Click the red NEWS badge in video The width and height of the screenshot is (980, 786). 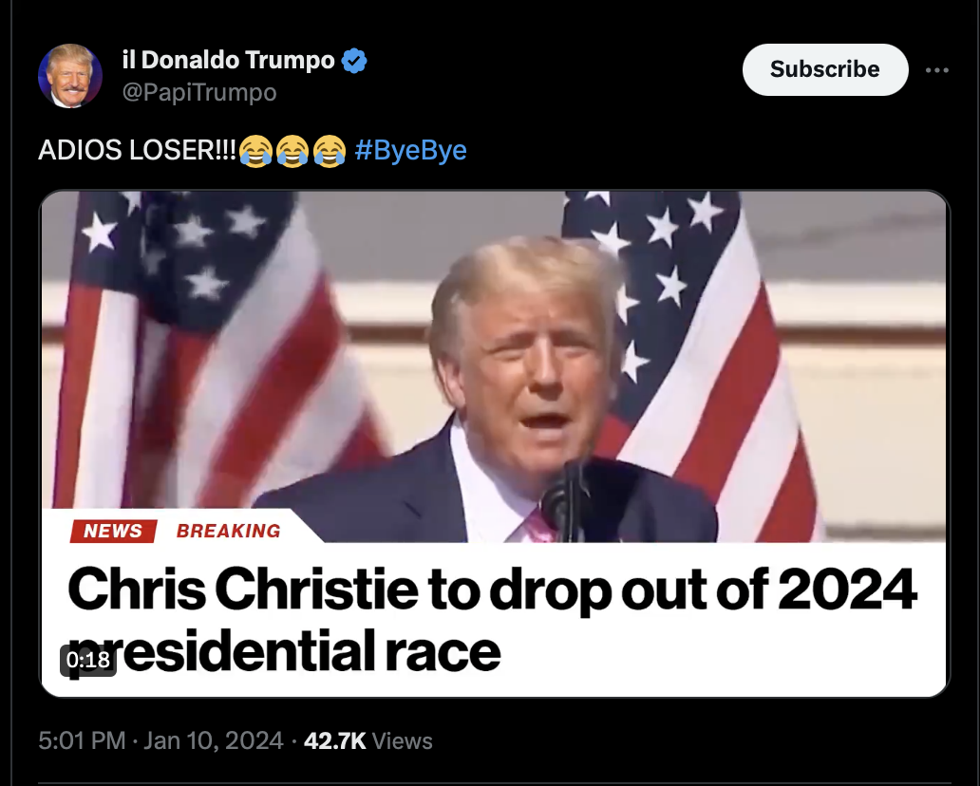(x=113, y=531)
